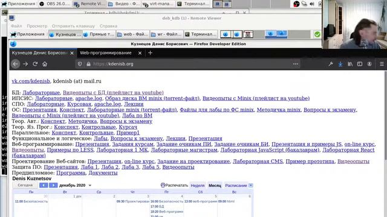Select virt-manager taskbar window
The height and width of the screenshot is (217, 387).
coord(158,4)
